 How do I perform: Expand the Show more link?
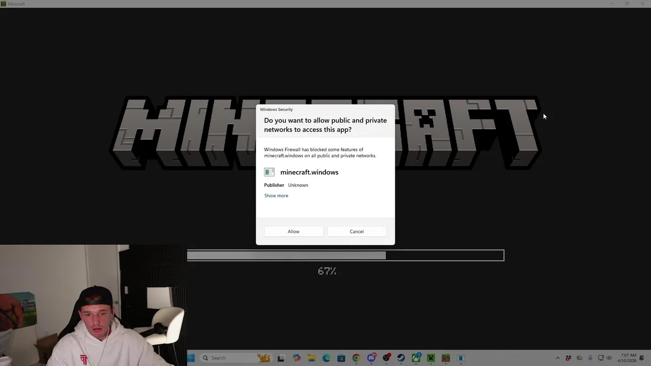coord(276,196)
